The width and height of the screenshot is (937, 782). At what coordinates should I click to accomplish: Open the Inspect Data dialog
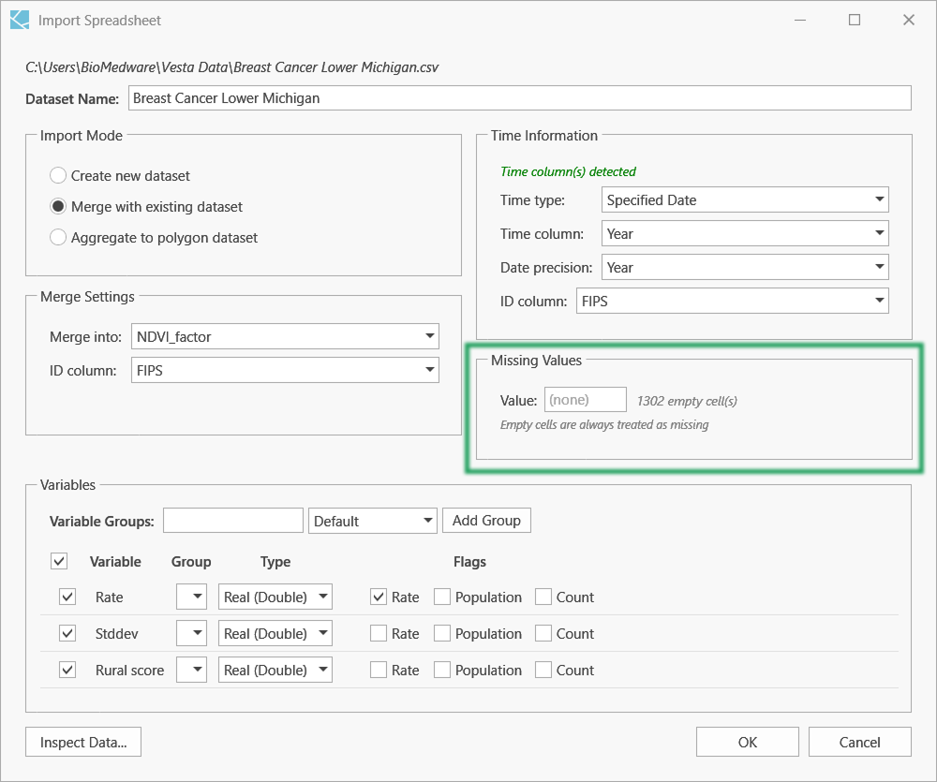click(x=83, y=742)
